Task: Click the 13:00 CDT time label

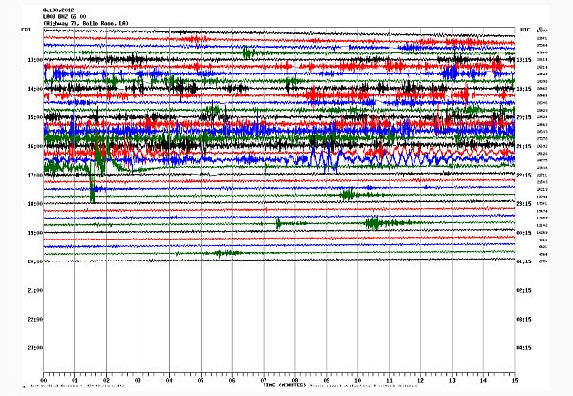Action: [32, 59]
